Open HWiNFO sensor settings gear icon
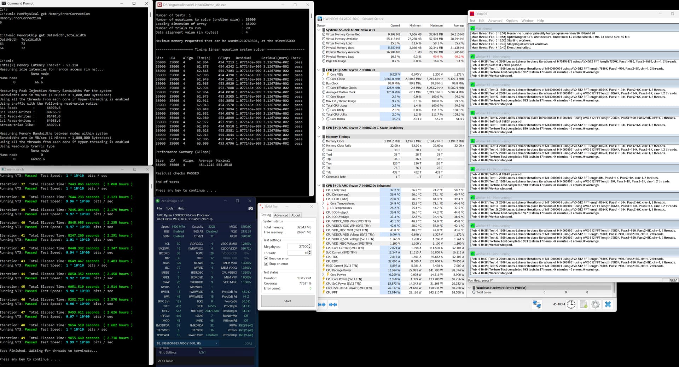This screenshot has width=679, height=367. pos(596,304)
